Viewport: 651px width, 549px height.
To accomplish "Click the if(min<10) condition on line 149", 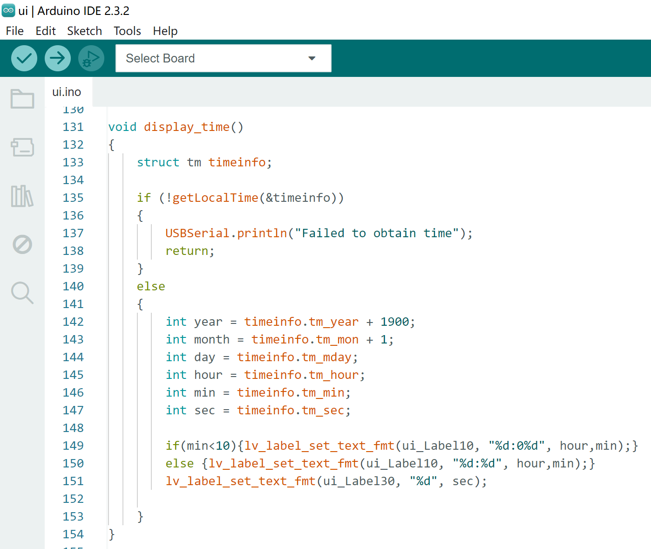I will (201, 446).
